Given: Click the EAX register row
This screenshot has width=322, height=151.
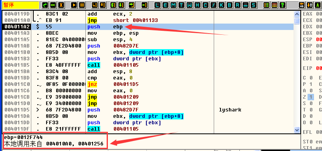Looking at the screenshot, I should 312,14.
